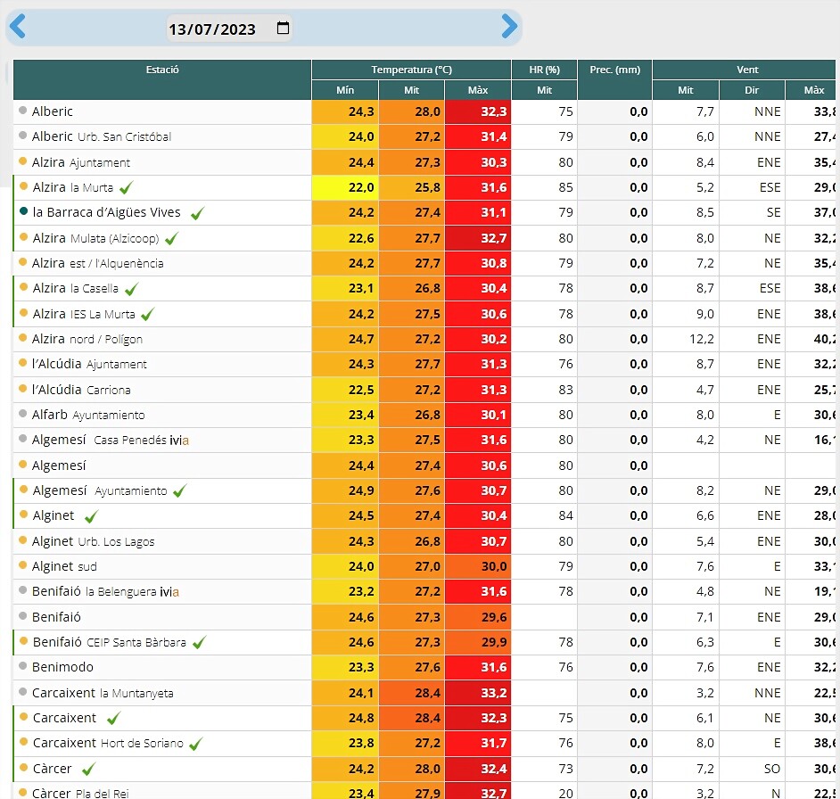Screen dimensions: 840x799
Task: Click the grey status dot beside Alberic
Action: point(22,111)
